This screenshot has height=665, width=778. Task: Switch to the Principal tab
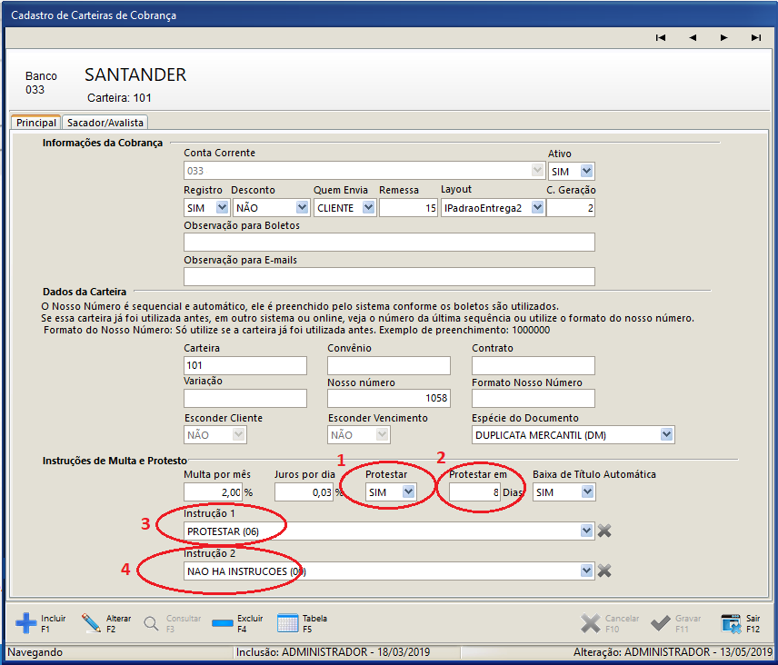35,123
